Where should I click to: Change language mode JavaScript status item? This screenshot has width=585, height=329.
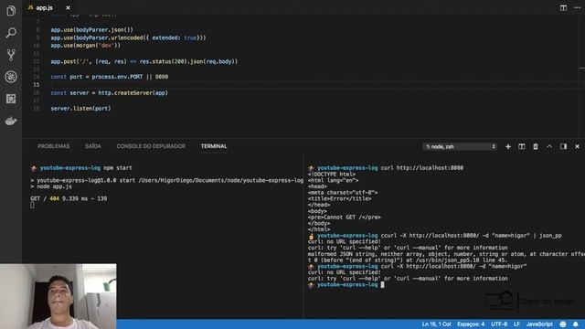[x=539, y=324]
